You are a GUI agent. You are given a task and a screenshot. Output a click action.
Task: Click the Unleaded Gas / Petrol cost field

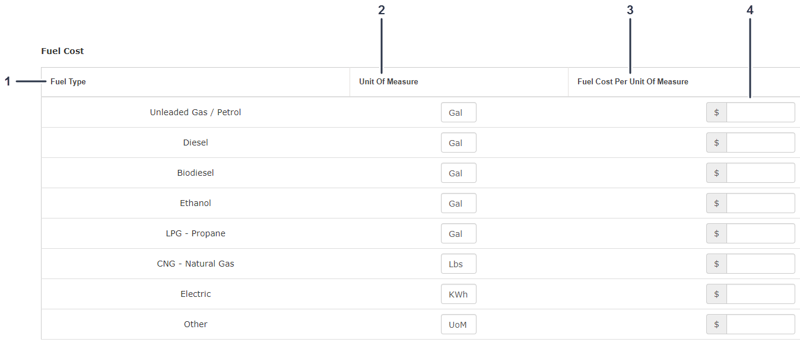[760, 112]
